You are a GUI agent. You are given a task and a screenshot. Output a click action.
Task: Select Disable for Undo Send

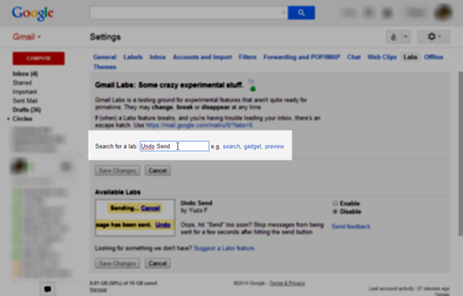coord(335,211)
